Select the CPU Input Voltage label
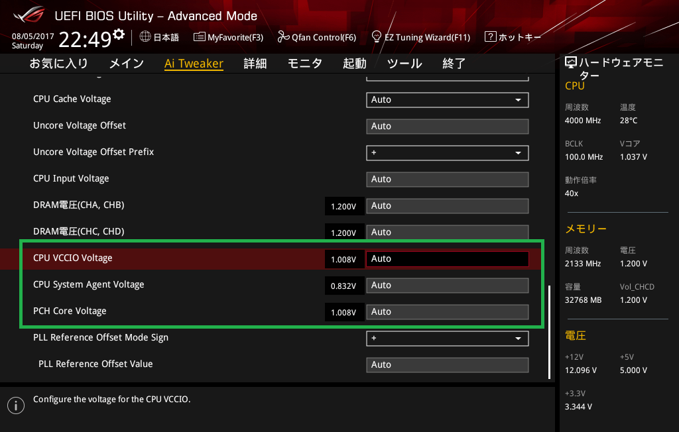679x432 pixels. point(71,178)
